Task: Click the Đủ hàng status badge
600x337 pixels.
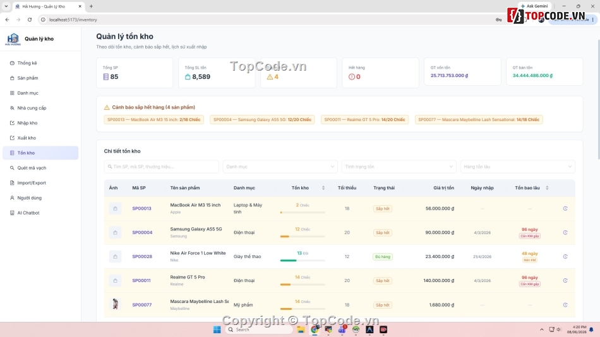Action: click(383, 257)
